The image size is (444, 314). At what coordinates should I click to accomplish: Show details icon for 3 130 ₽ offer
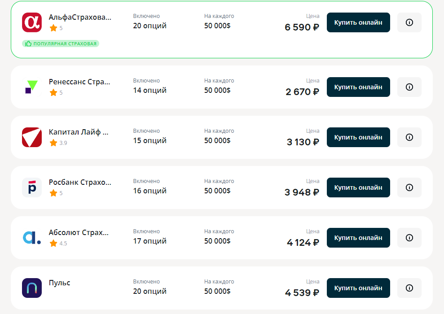click(x=409, y=137)
